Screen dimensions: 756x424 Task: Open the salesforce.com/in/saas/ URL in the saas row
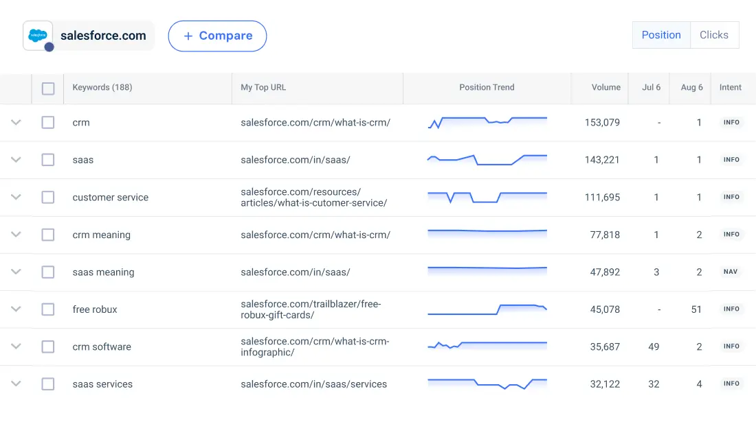(295, 160)
